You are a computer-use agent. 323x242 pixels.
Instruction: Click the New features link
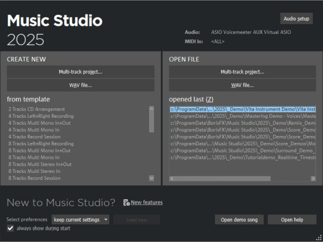pyautogui.click(x=147, y=202)
